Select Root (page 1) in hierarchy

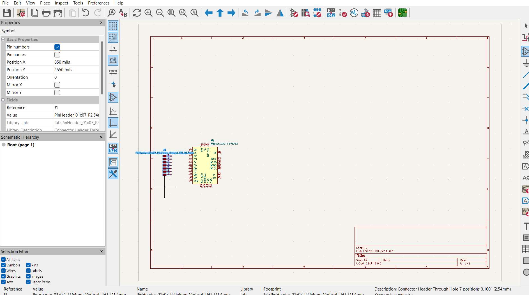click(21, 145)
